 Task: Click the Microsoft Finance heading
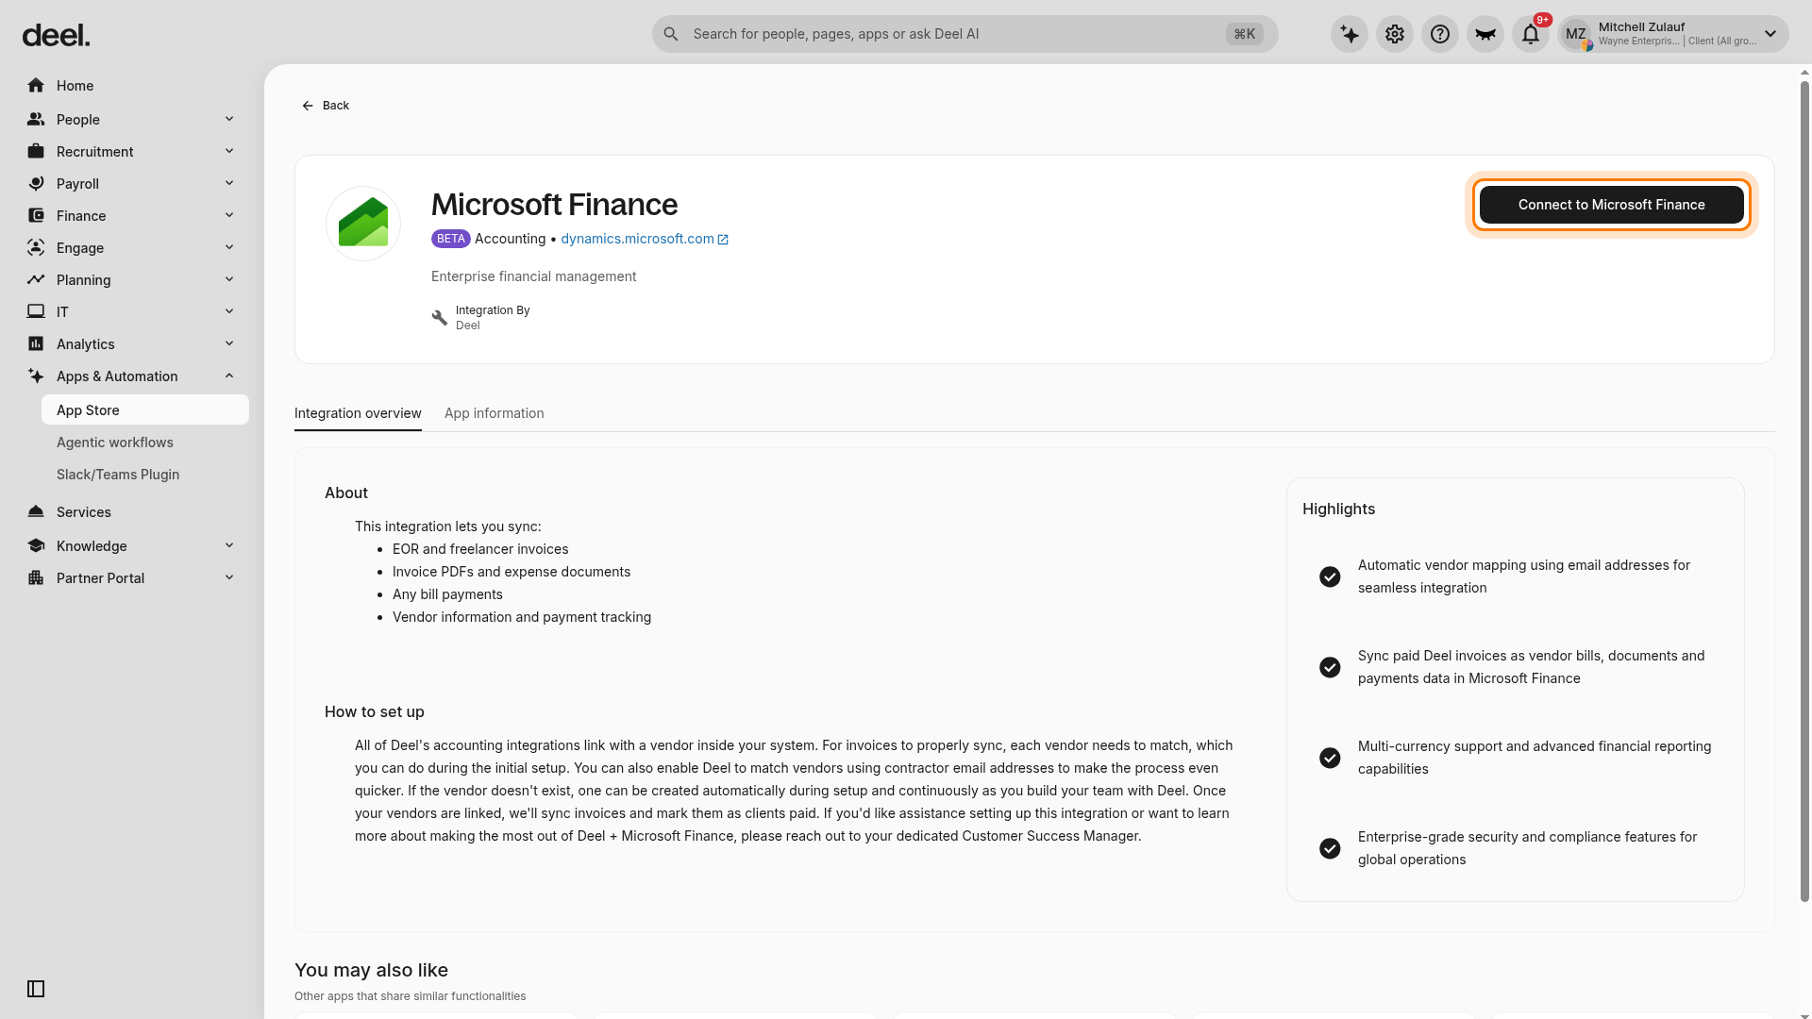pyautogui.click(x=554, y=205)
